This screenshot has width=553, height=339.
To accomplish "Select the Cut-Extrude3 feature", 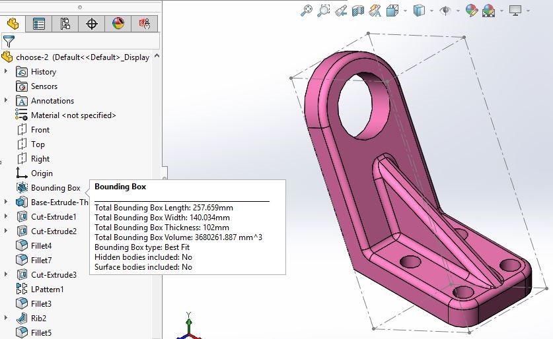I will click(46, 274).
